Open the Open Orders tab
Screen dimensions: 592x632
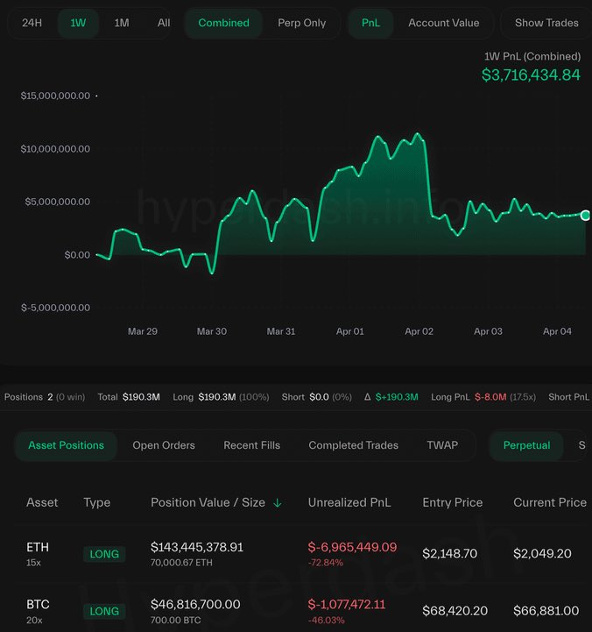pyautogui.click(x=164, y=445)
